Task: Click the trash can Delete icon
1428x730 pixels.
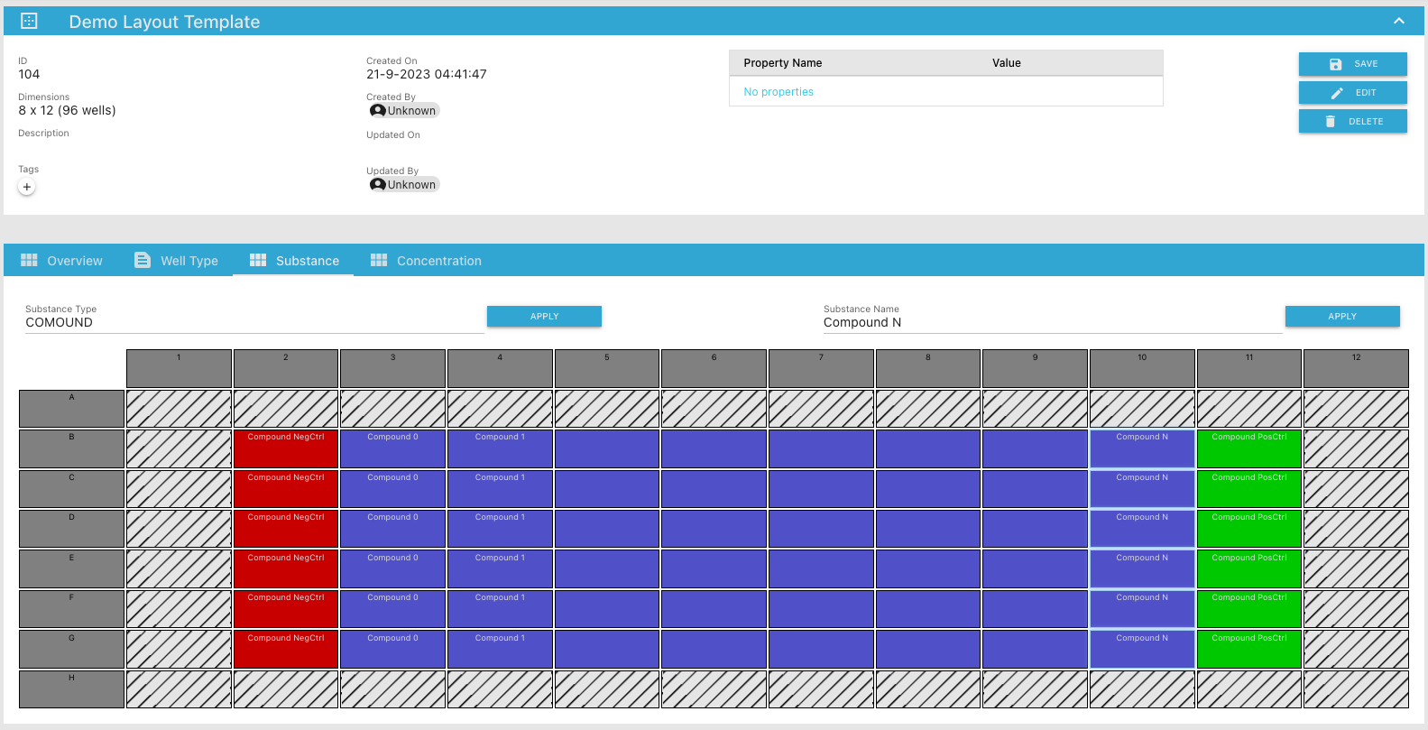Action: point(1330,122)
